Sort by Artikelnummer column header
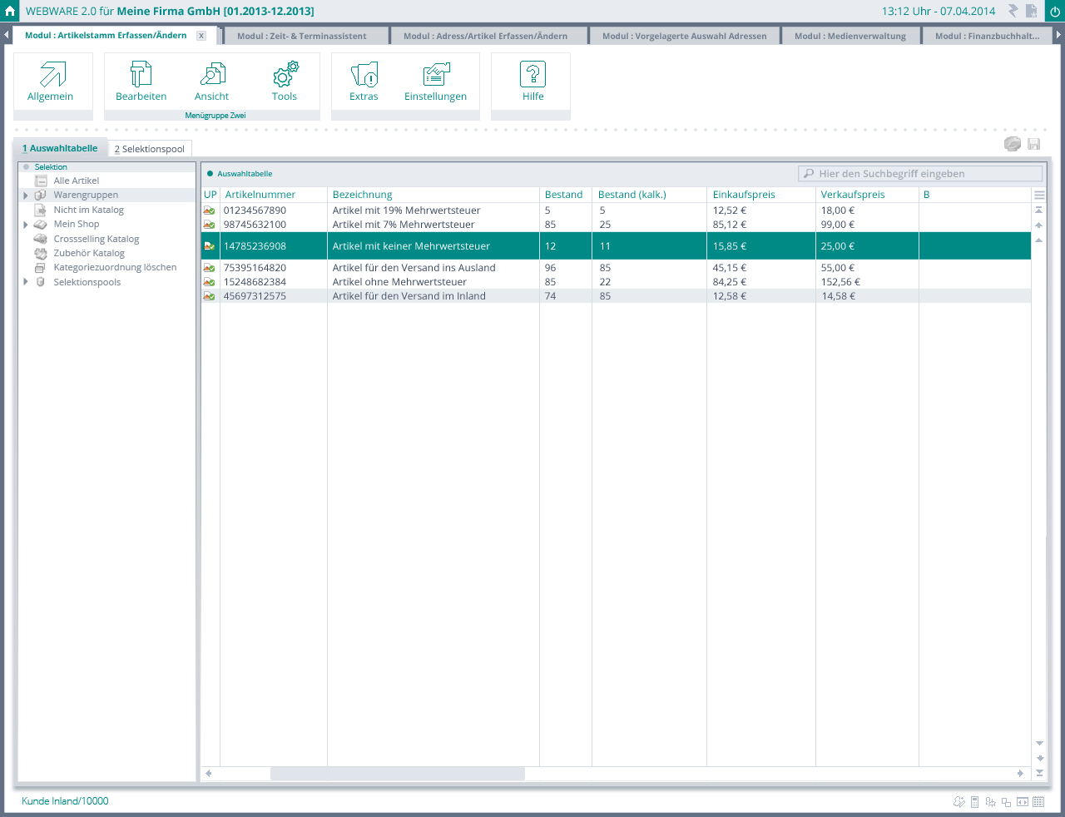The height and width of the screenshot is (817, 1065). 260,195
